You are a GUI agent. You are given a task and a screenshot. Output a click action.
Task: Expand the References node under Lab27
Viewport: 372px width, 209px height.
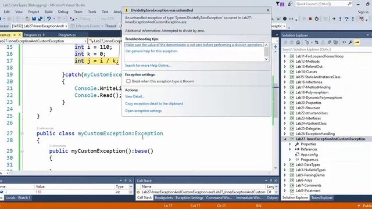tap(290, 149)
